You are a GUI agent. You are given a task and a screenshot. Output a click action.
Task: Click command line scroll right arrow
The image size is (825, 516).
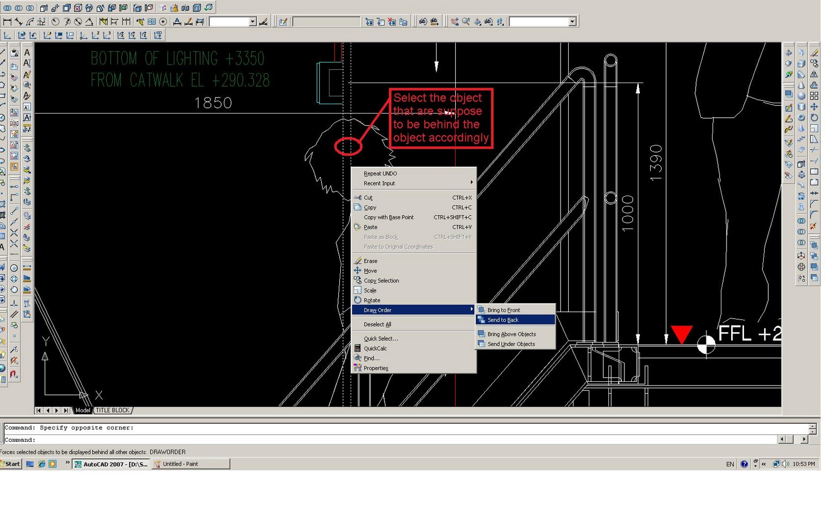pyautogui.click(x=804, y=440)
